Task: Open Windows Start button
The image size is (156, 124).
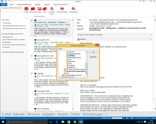Action: 3,122
